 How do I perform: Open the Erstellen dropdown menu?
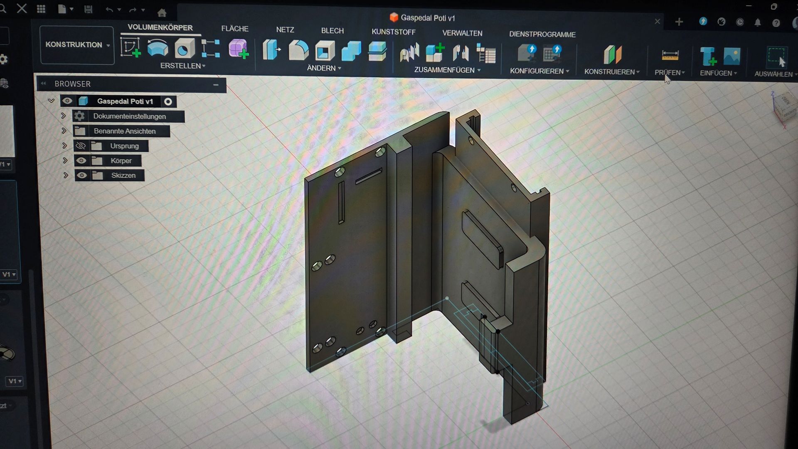[x=182, y=65]
